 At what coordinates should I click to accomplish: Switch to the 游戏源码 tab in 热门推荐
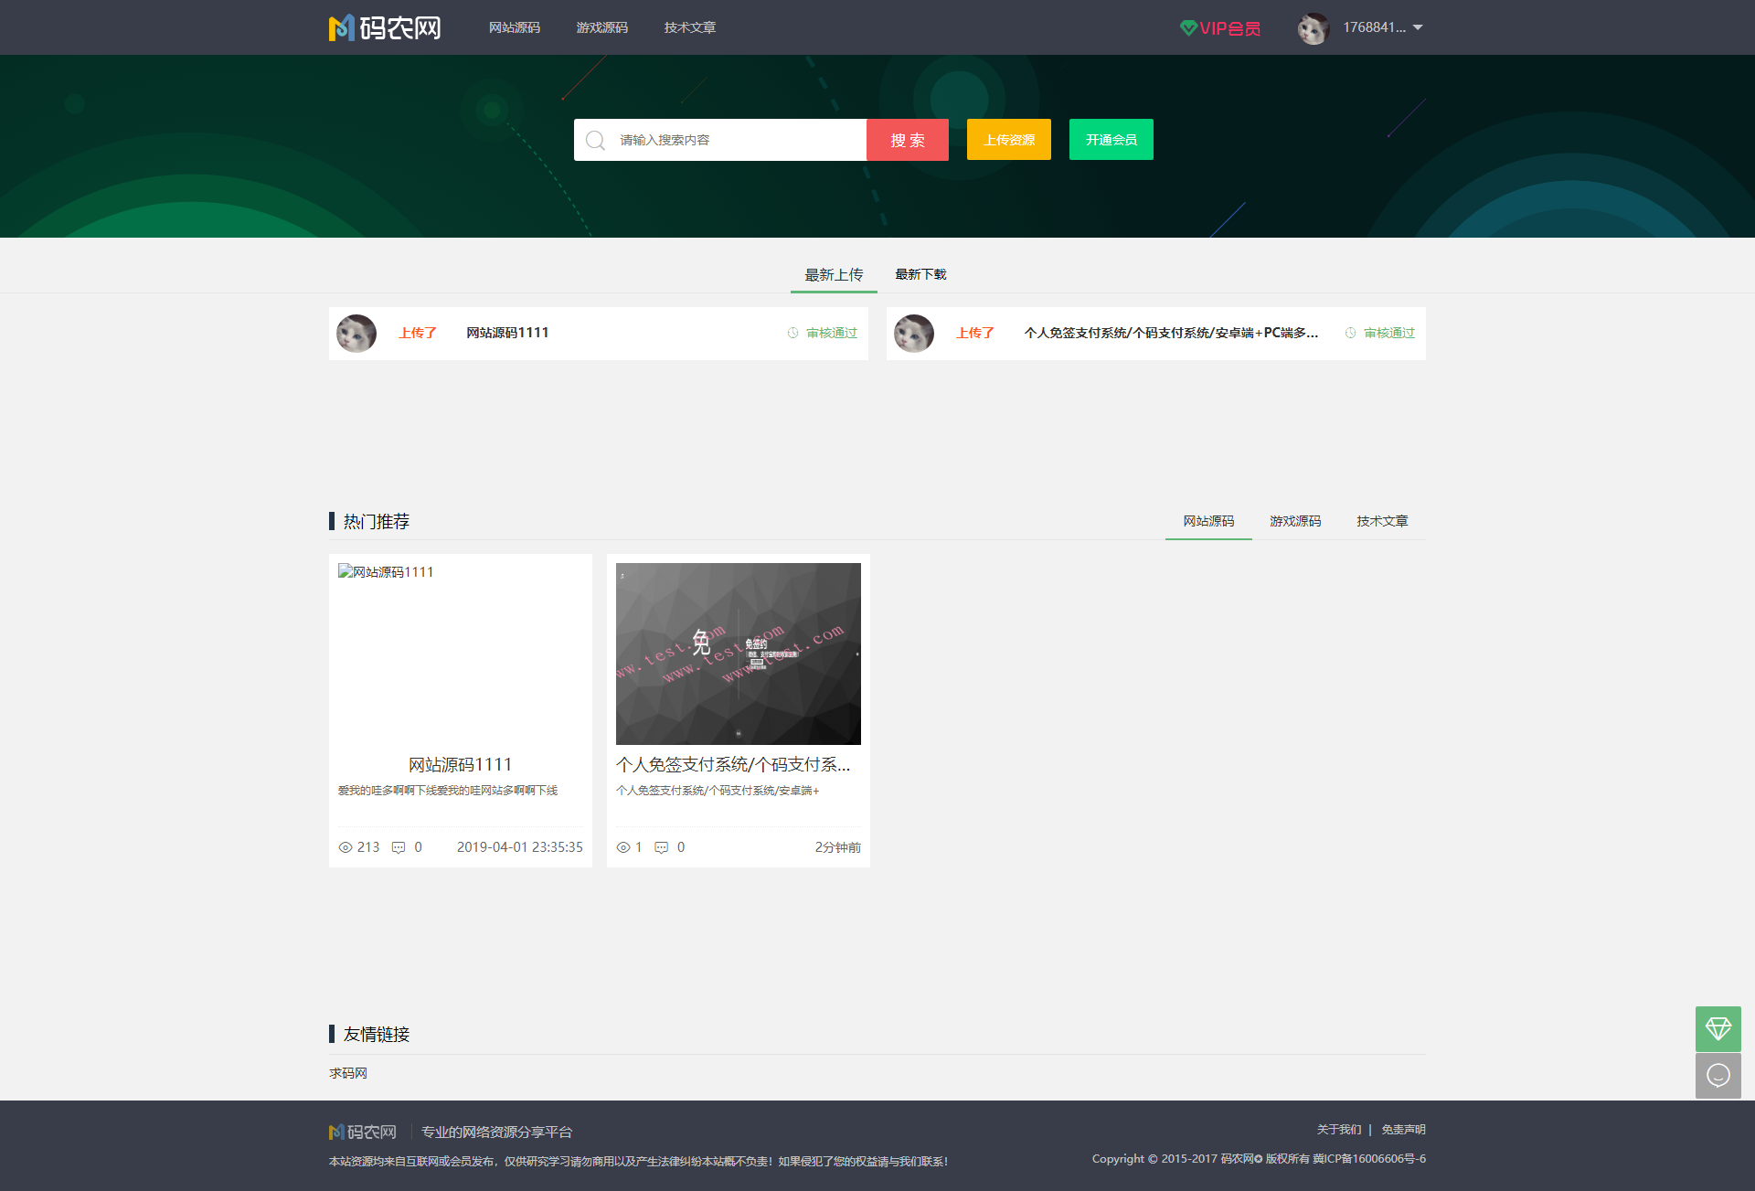(1294, 521)
